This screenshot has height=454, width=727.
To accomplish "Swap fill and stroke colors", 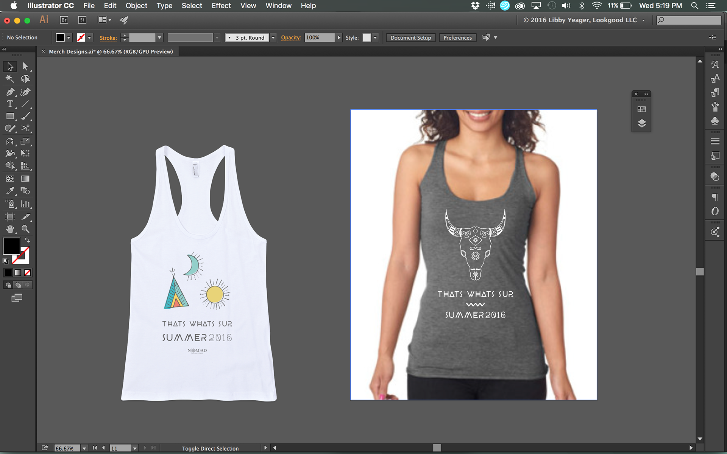I will point(27,240).
